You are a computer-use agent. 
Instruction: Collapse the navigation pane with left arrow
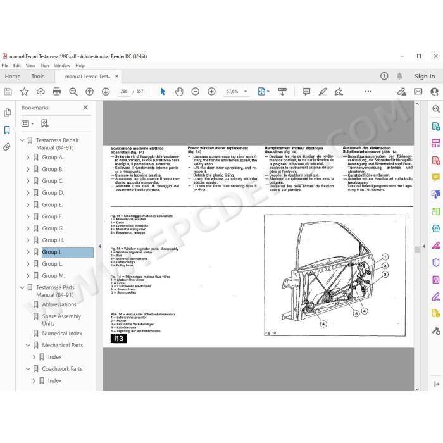click(99, 246)
